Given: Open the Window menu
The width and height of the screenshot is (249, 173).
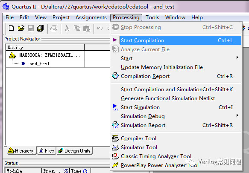Looking at the screenshot, I should pos(175,17).
